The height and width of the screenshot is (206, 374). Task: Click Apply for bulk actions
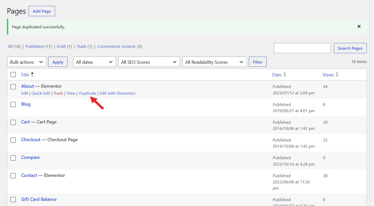[58, 62]
